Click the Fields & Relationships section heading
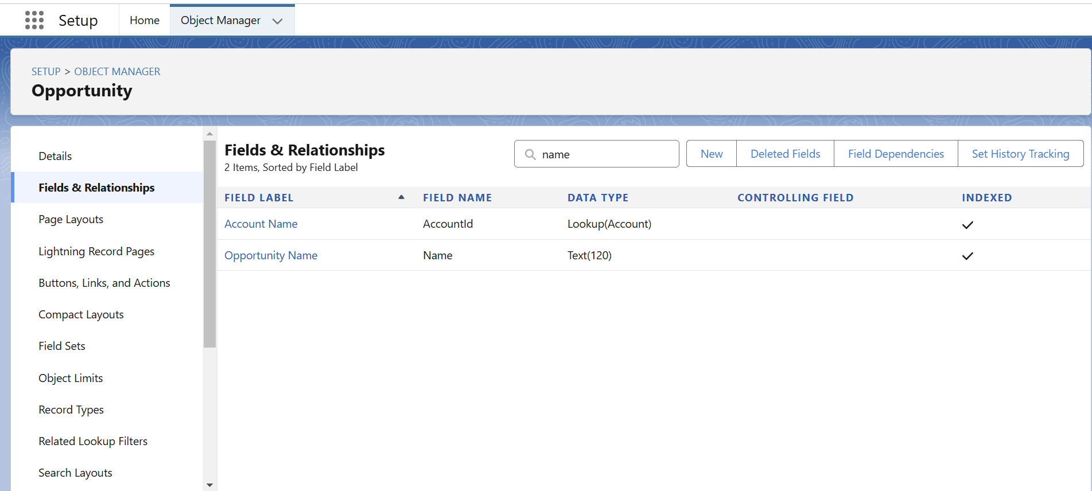This screenshot has width=1092, height=491. pyautogui.click(x=305, y=150)
